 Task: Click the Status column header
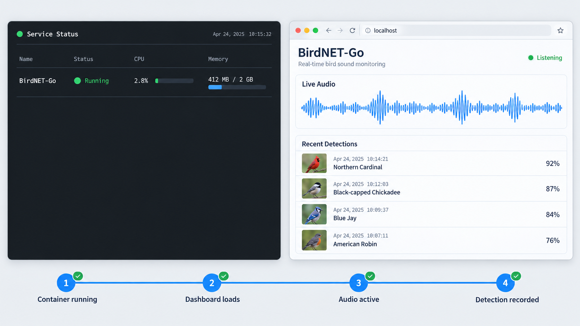click(83, 59)
